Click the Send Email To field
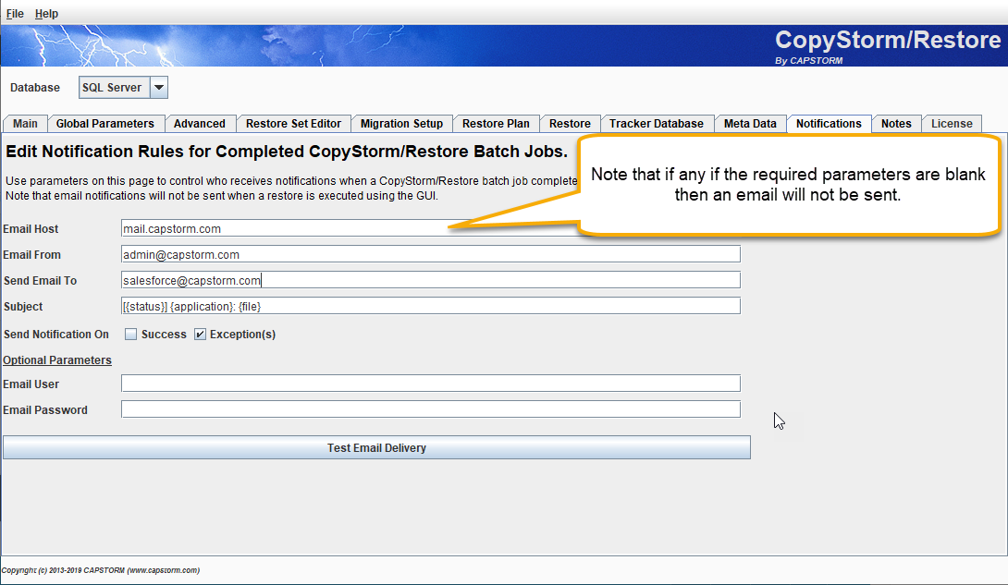This screenshot has height=585, width=1008. (431, 281)
